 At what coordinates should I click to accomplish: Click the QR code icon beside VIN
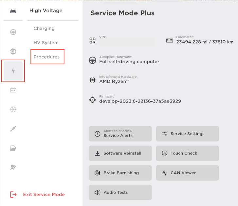93,41
